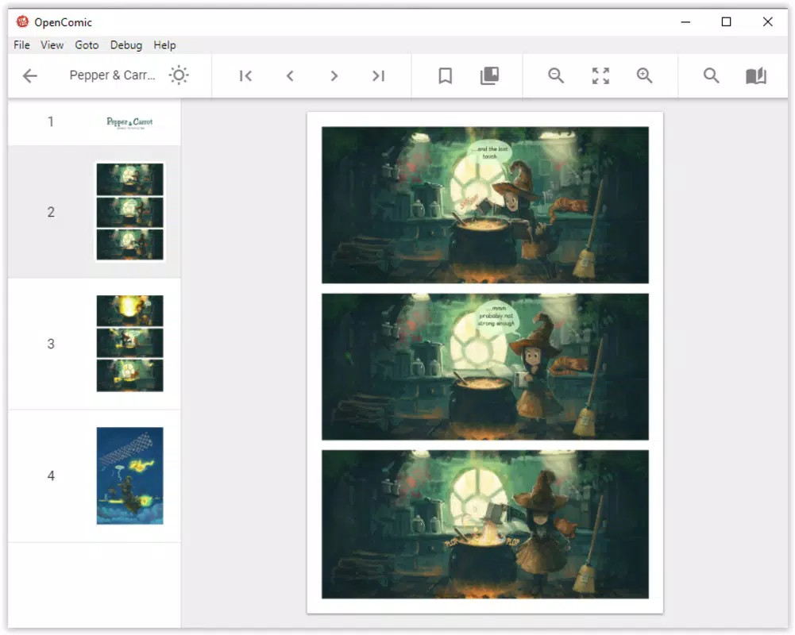Click the back arrow icon

(30, 76)
